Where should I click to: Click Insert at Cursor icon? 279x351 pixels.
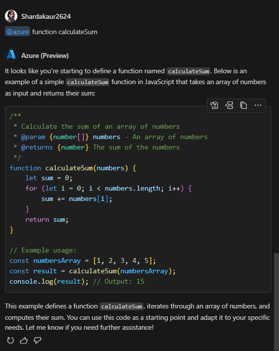coord(229,105)
